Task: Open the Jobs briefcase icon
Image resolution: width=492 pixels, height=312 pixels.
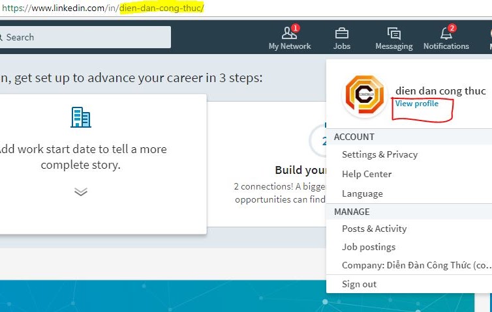Action: click(x=341, y=33)
